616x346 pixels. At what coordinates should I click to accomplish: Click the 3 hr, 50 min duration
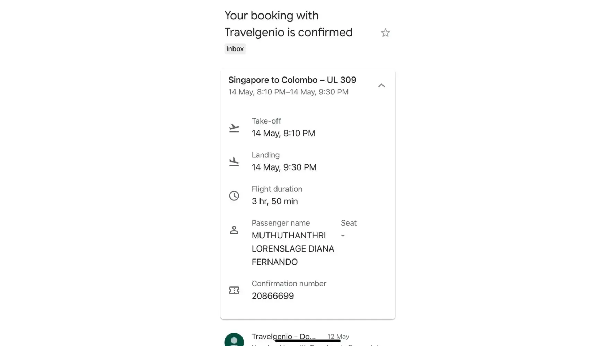tap(275, 201)
